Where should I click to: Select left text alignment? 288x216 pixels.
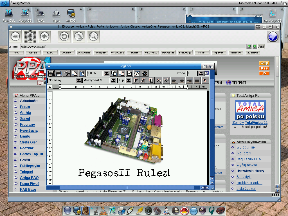coord(174,80)
